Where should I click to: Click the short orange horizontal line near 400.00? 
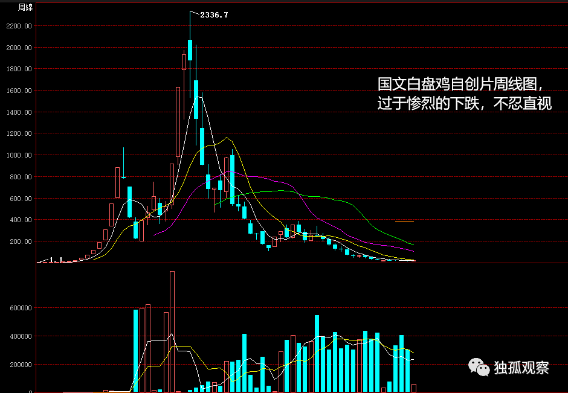coord(404,221)
